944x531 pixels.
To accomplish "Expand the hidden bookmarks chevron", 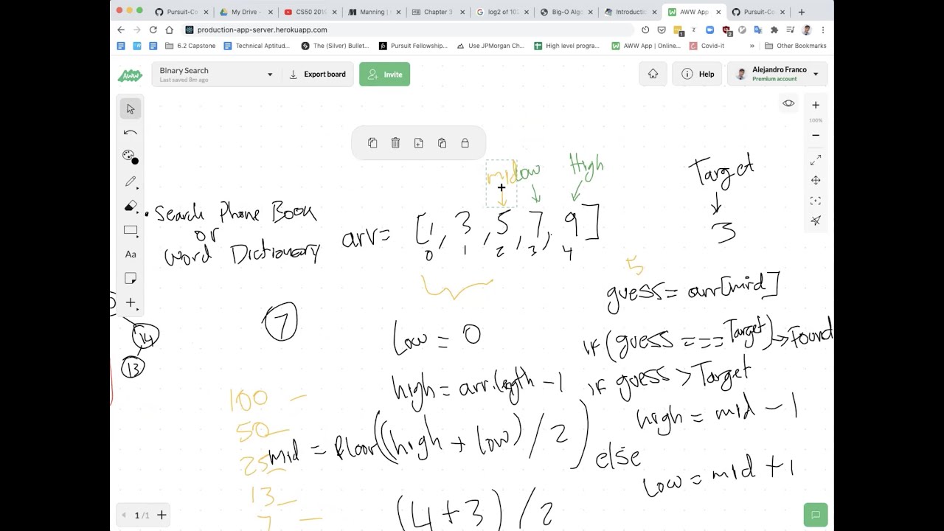I will coord(752,46).
